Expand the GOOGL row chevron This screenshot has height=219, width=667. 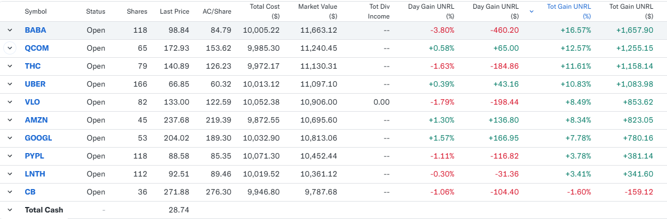click(9, 138)
